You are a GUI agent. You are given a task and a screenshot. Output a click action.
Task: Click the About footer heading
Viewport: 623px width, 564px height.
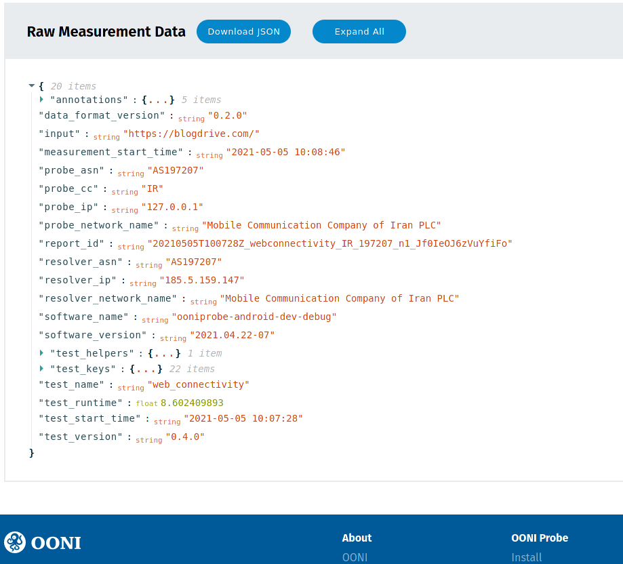click(357, 538)
